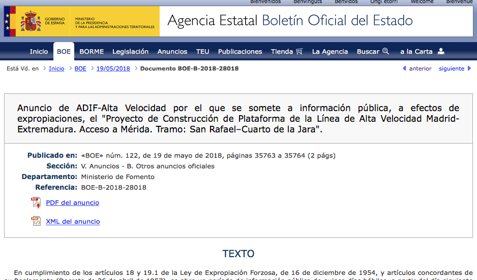This screenshot has width=477, height=280.
Task: Click the Ministerio de Fomento department text
Action: 118,177
